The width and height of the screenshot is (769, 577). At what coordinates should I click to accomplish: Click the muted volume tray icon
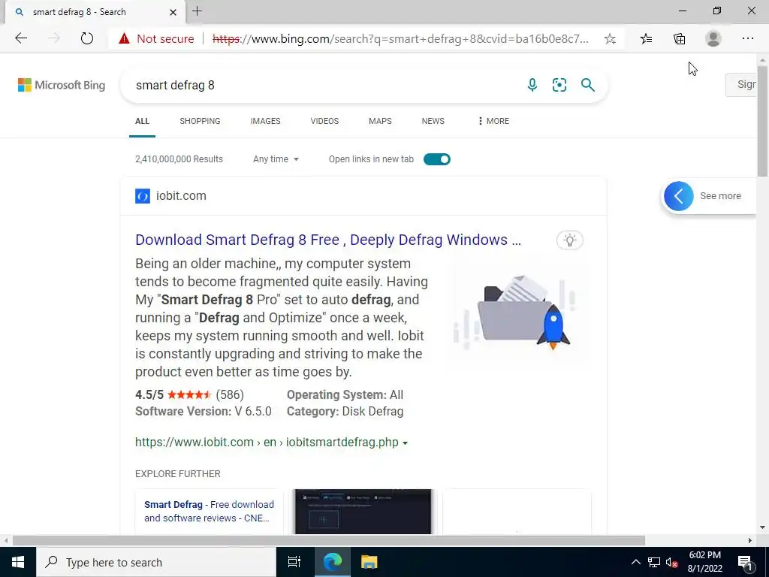[x=671, y=562]
